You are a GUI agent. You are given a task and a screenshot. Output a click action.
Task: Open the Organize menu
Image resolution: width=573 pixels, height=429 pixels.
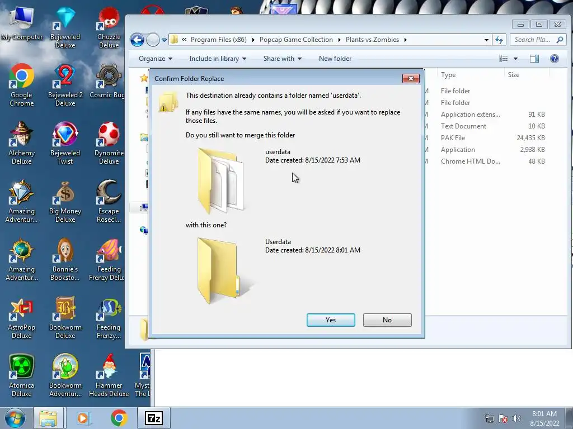(x=156, y=58)
